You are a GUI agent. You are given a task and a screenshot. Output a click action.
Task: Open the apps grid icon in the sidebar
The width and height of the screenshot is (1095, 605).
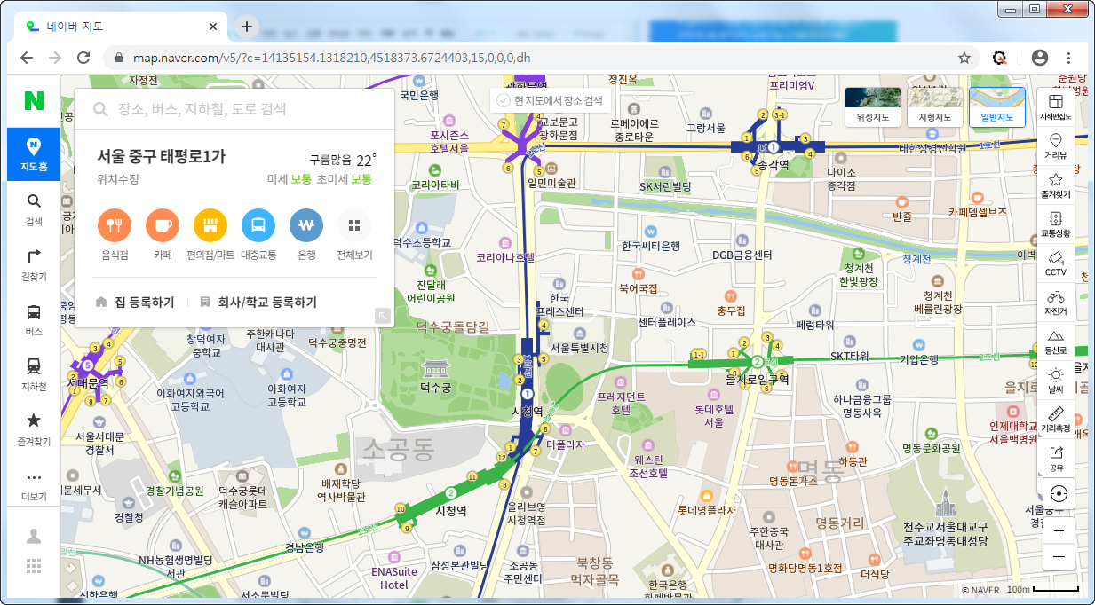click(34, 565)
